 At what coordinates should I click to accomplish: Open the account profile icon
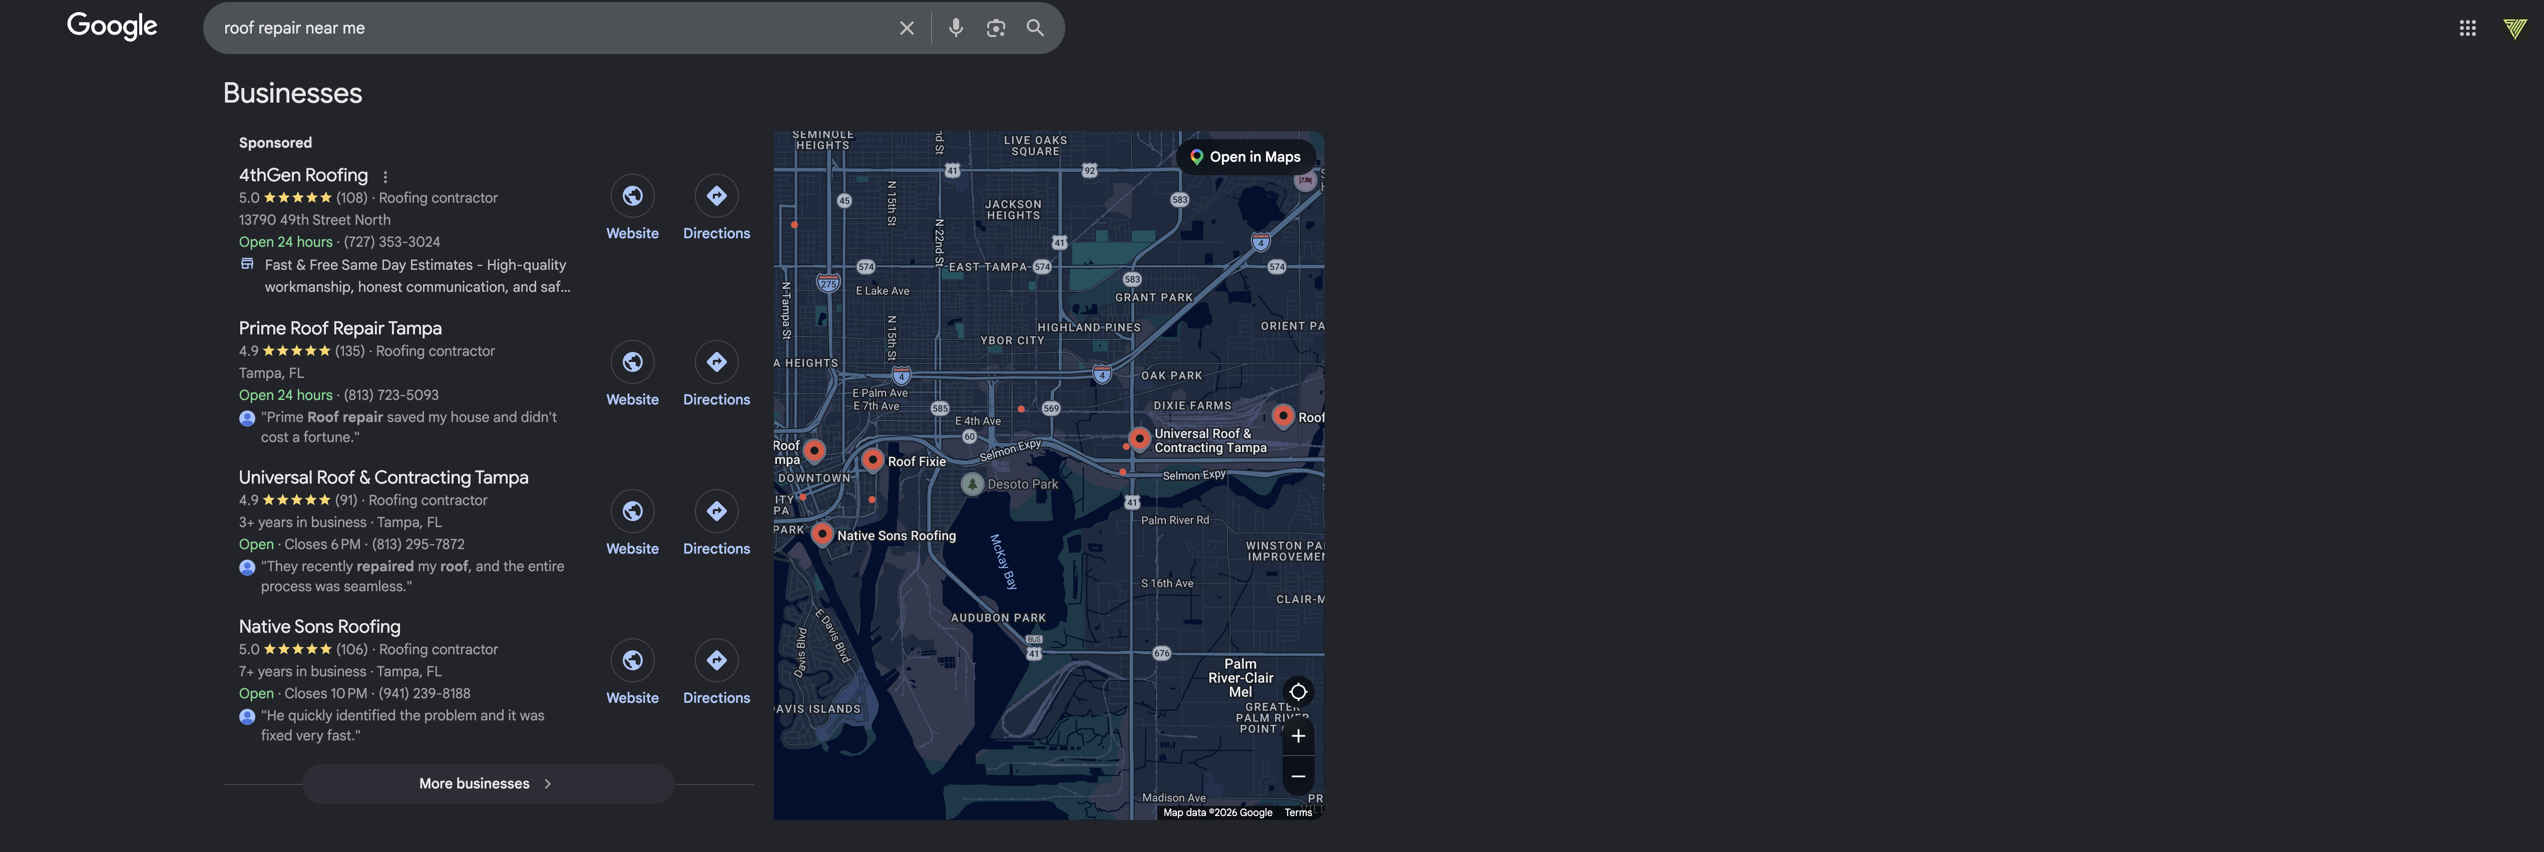tap(2514, 28)
